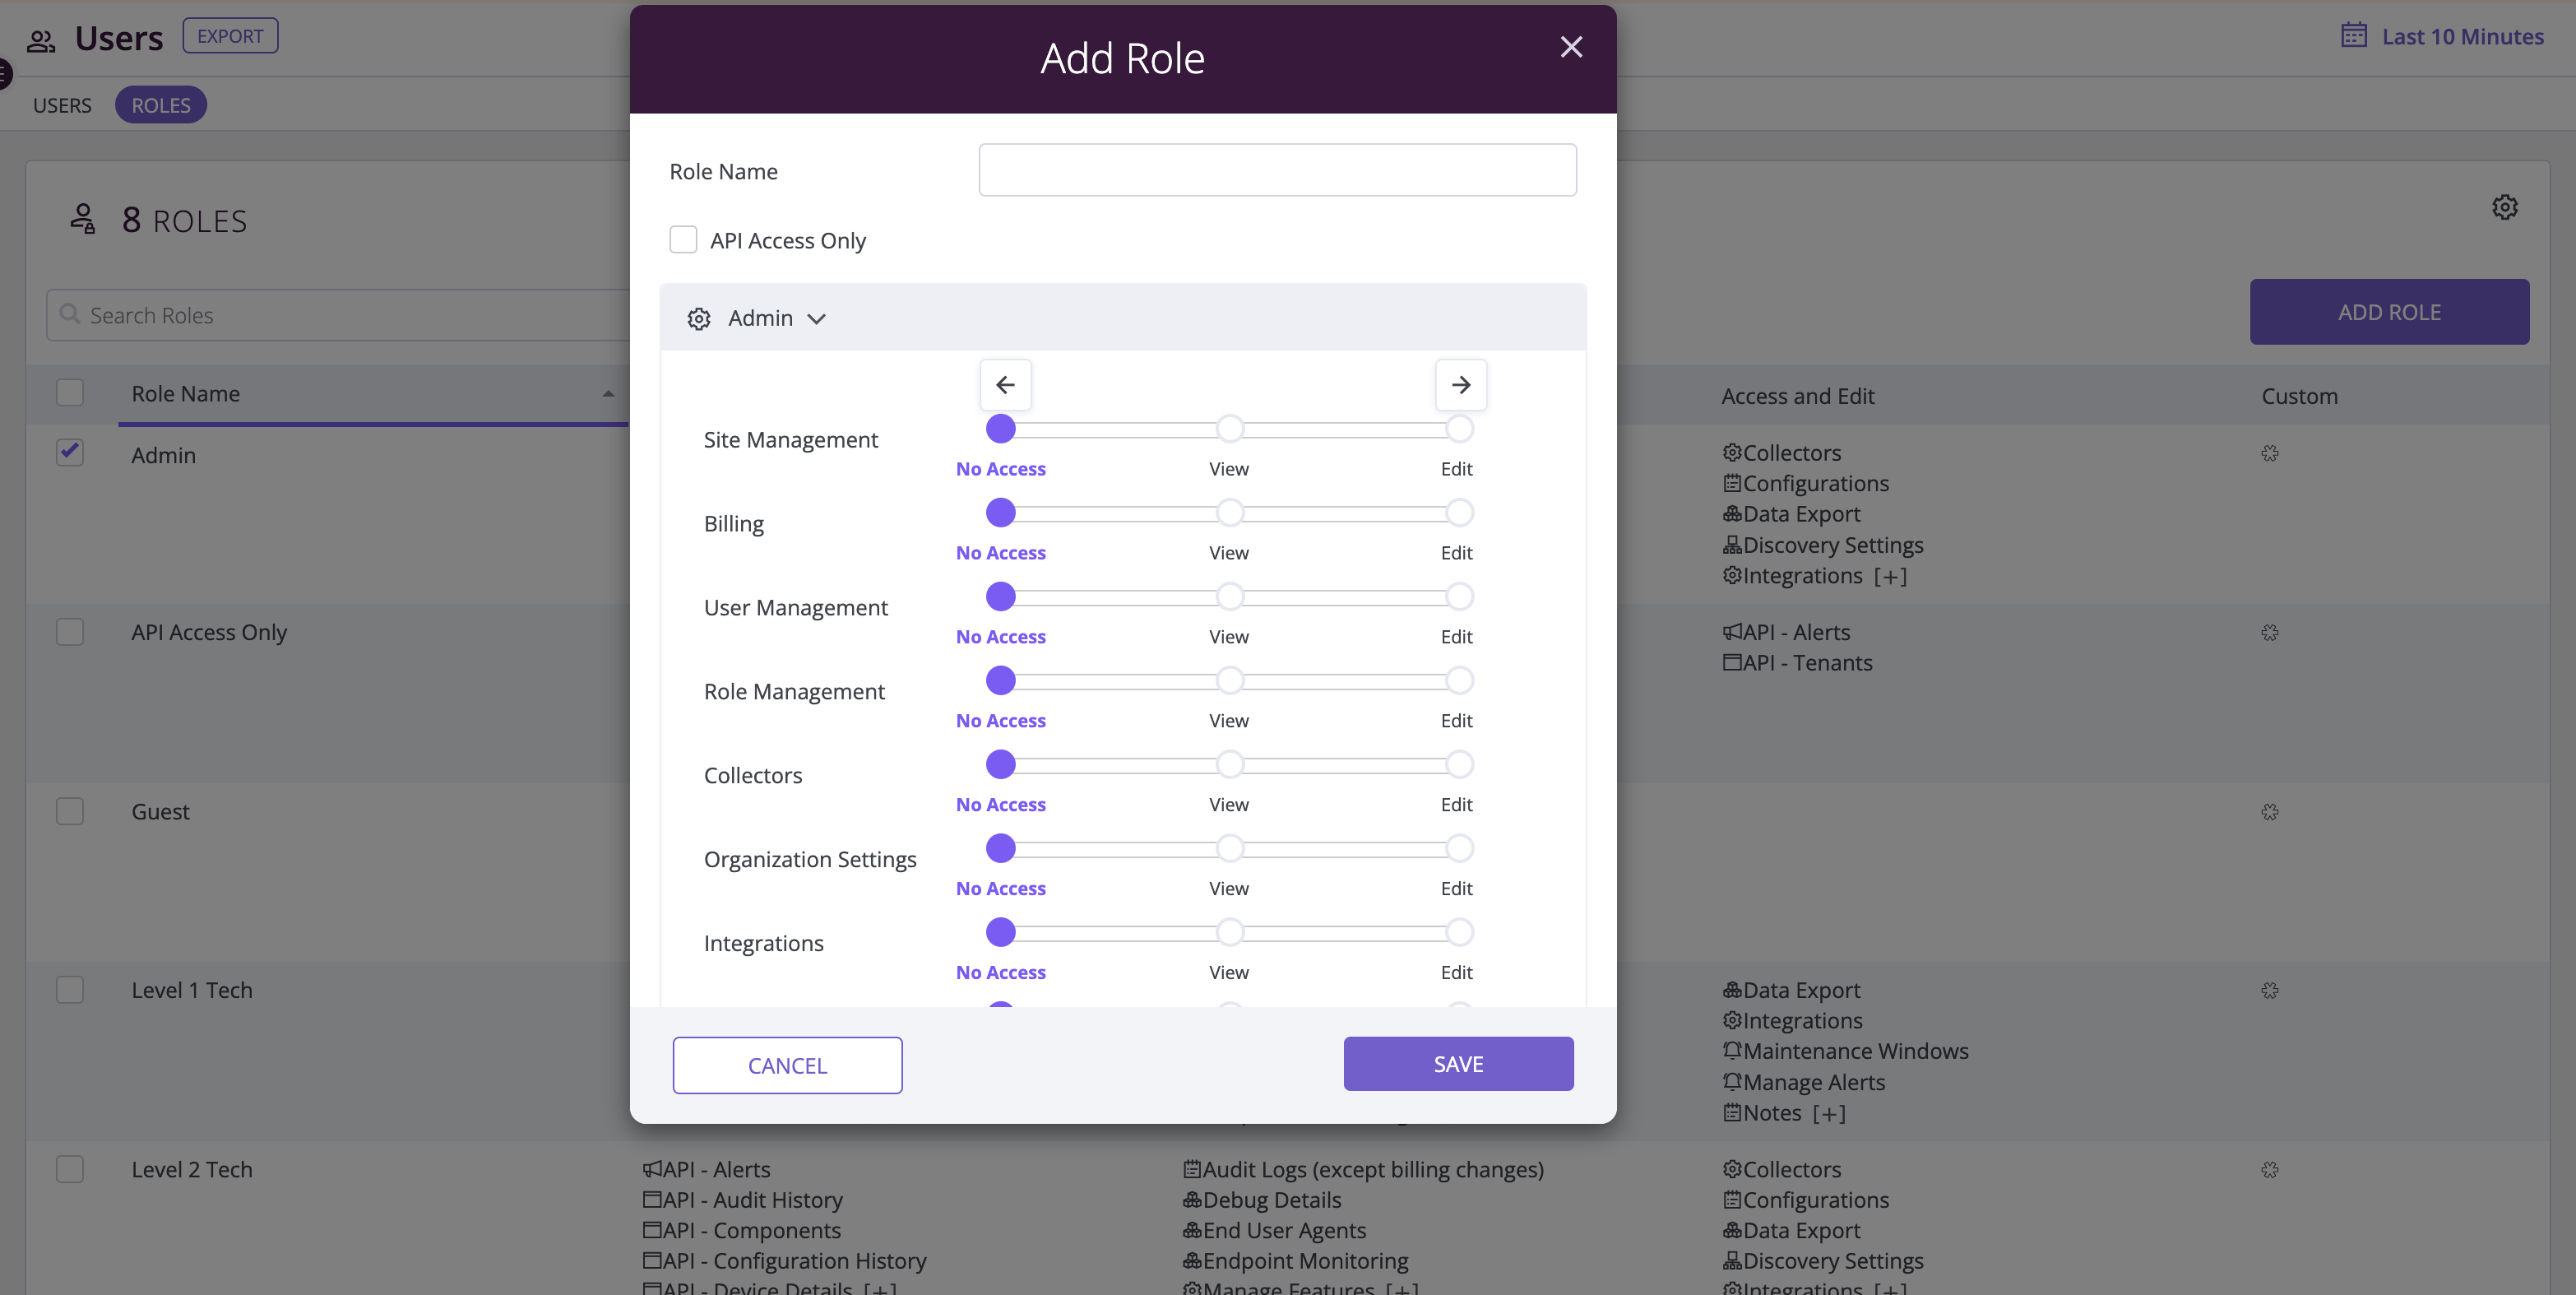Click API - Tenants in API Access Only row
This screenshot has width=2576, height=1295.
click(1808, 663)
